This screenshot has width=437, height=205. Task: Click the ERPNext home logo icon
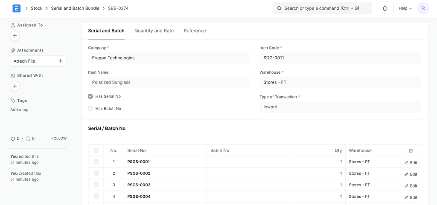click(x=17, y=8)
